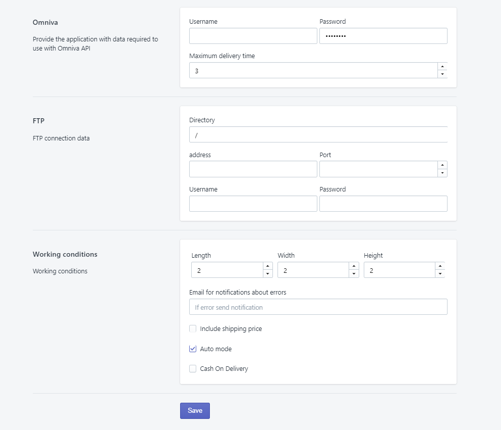Viewport: 501px width, 430px height.
Task: Increment the Length value
Action: point(268,266)
